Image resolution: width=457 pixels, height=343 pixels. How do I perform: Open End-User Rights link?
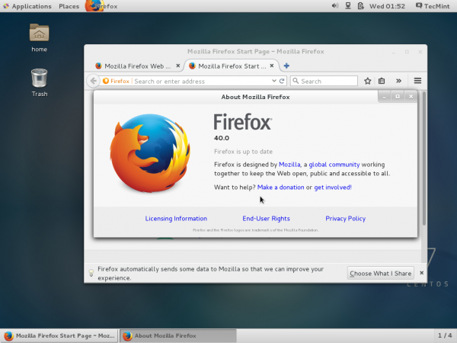[266, 219]
